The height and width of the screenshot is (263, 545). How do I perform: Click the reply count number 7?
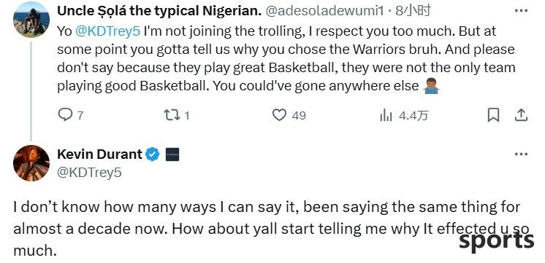(80, 115)
